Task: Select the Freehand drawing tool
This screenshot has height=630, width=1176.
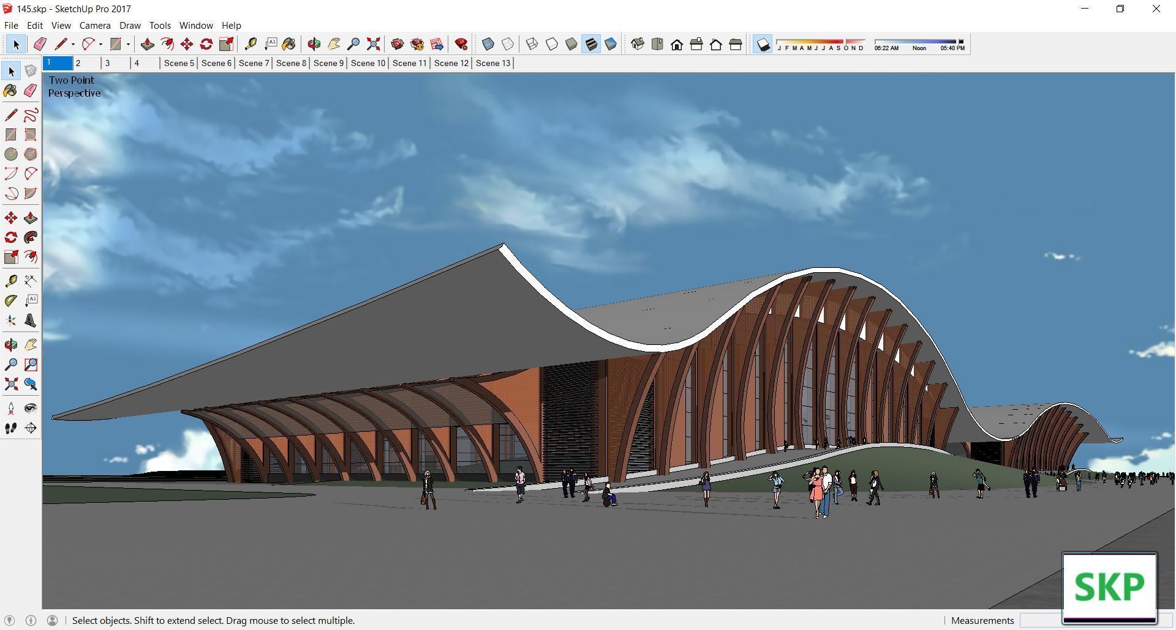Action: tap(31, 115)
